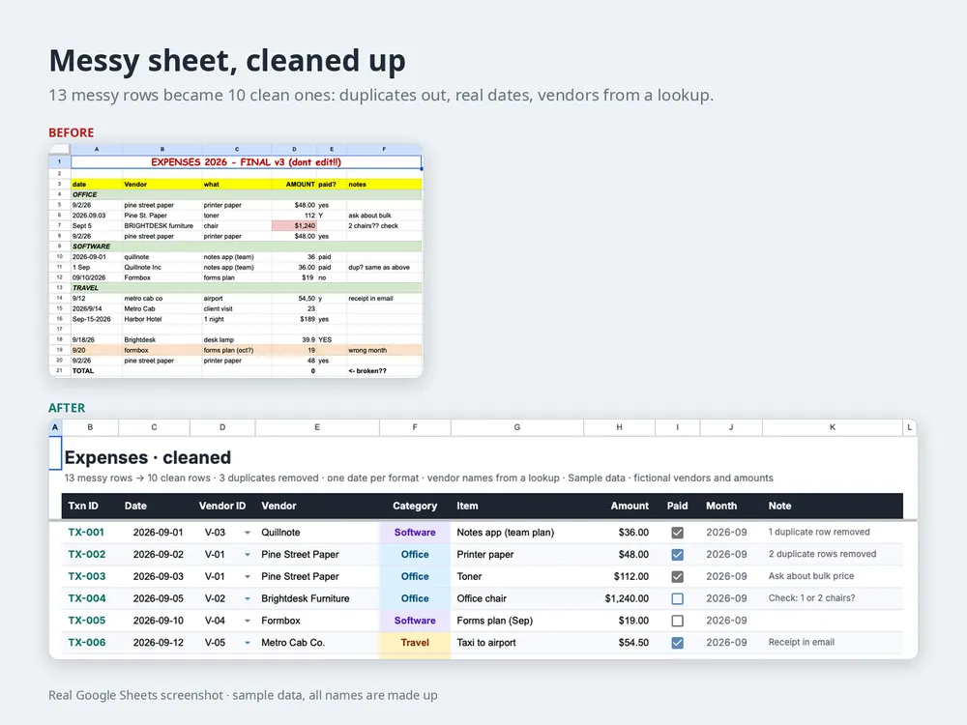Viewport: 967px width, 725px height.
Task: Select the 'Expenses · cleaned' title cell
Action: (x=148, y=457)
